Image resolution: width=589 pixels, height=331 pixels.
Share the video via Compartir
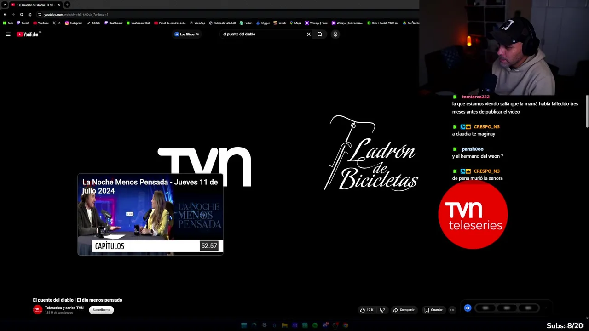point(404,310)
